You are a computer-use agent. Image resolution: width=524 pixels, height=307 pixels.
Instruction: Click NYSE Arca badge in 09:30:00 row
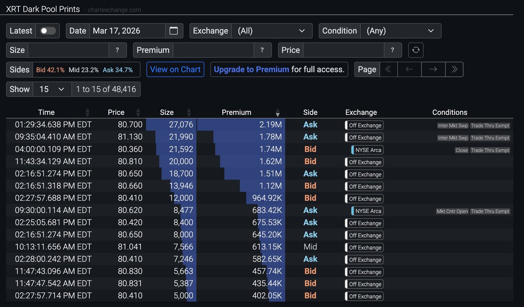(x=367, y=211)
